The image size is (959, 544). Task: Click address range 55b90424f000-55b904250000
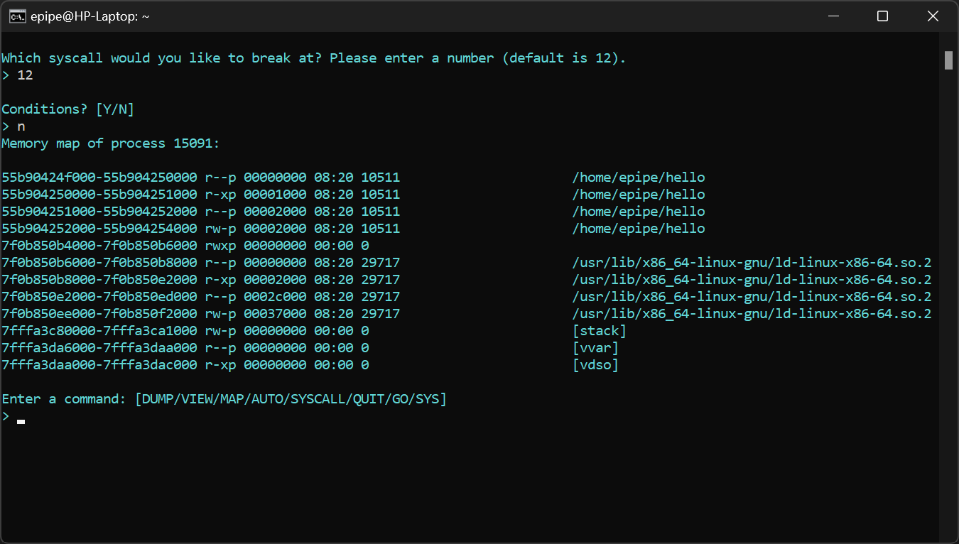click(x=99, y=178)
